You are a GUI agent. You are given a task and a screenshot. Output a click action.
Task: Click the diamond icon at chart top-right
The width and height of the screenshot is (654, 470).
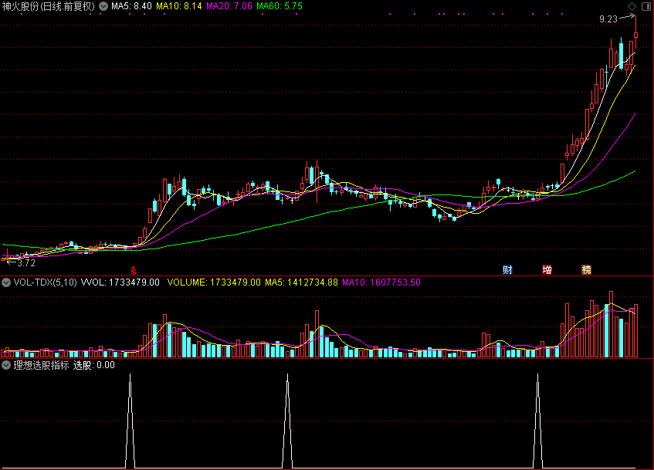632,6
